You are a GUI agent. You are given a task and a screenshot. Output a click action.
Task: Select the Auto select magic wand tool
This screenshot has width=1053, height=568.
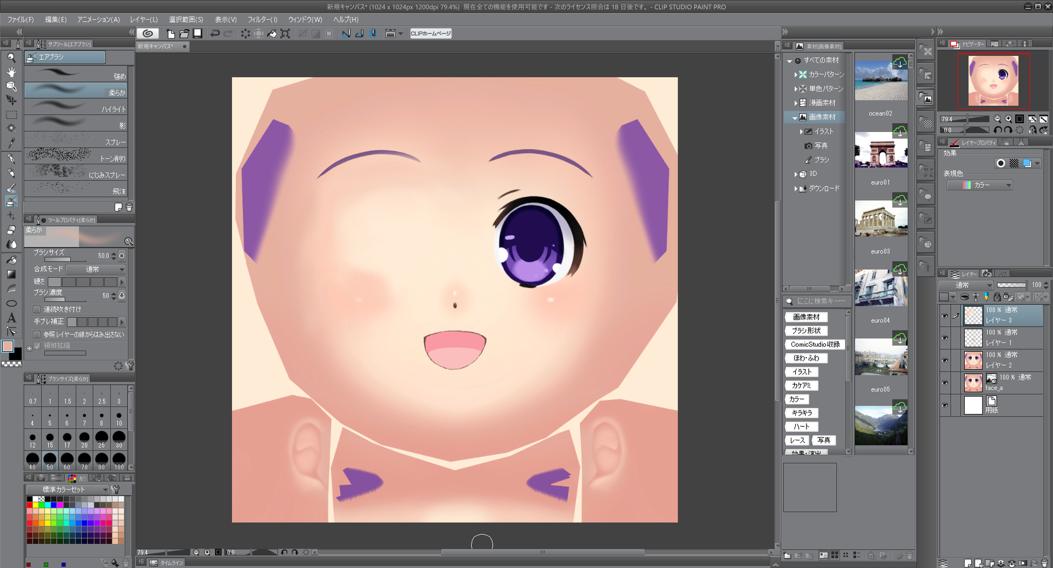point(11,129)
